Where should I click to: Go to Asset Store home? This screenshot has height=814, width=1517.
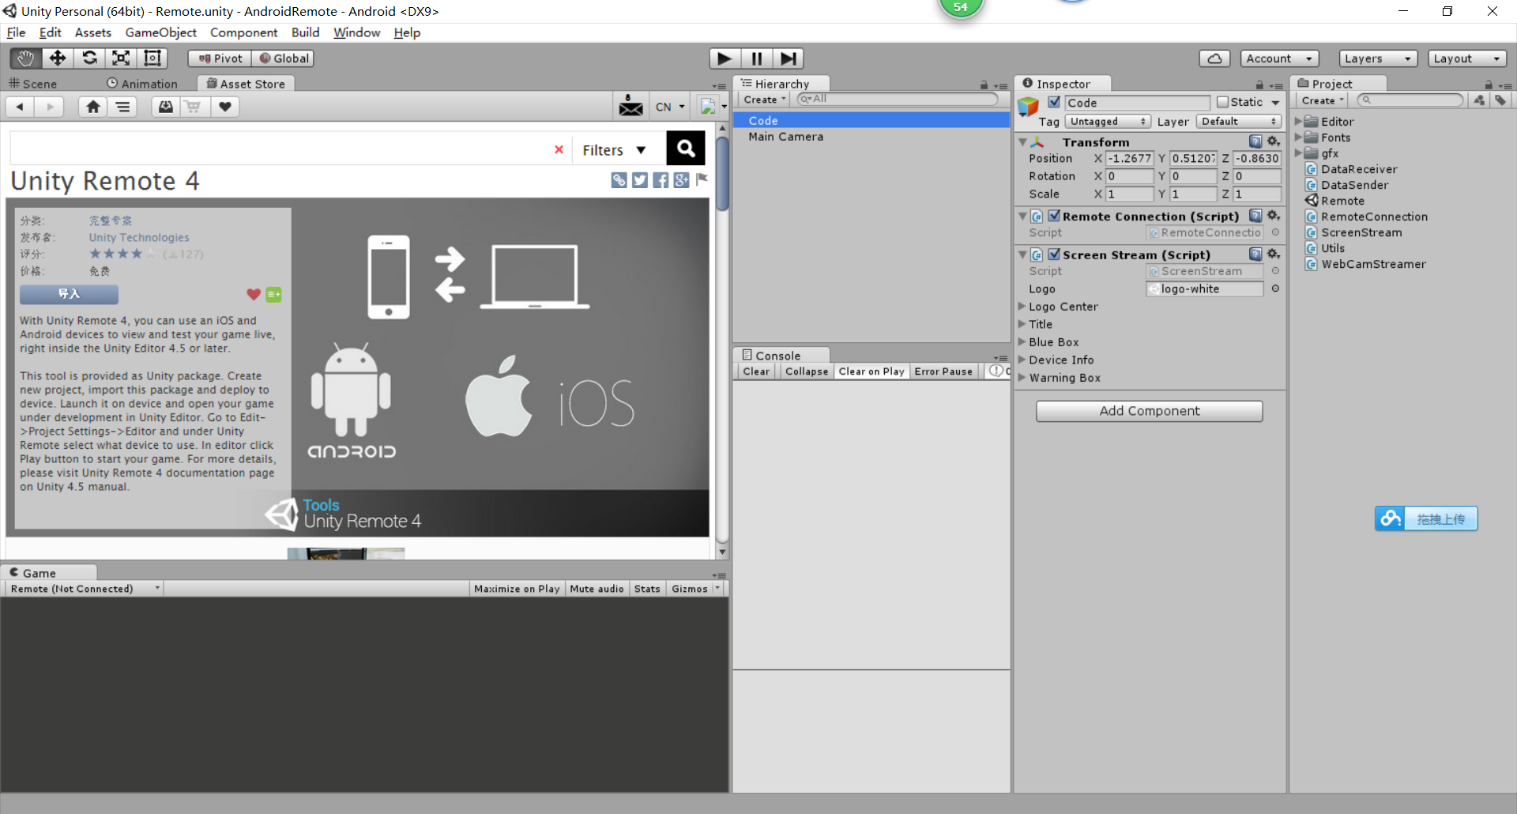tap(93, 107)
